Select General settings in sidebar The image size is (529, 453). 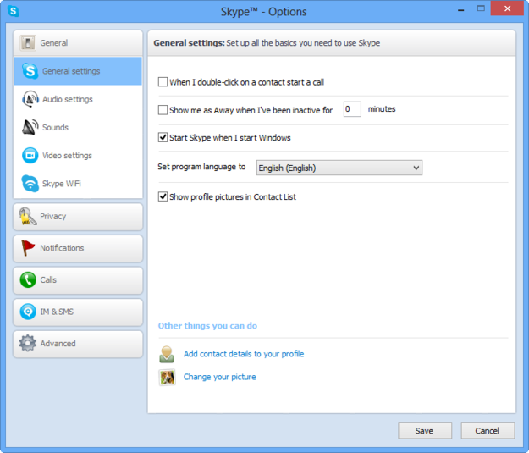click(78, 71)
